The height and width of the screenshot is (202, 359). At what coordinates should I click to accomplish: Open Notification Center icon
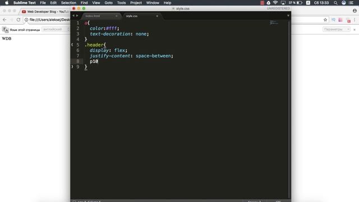[x=351, y=3]
